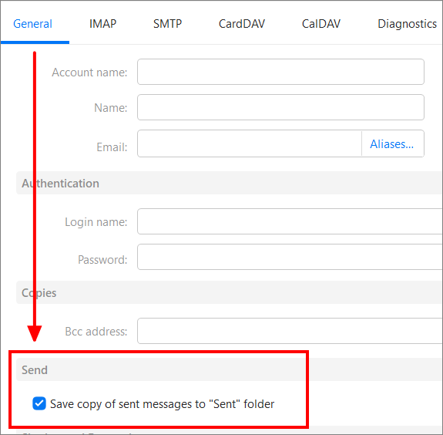Click the "Bcc address:" label text

click(x=96, y=332)
